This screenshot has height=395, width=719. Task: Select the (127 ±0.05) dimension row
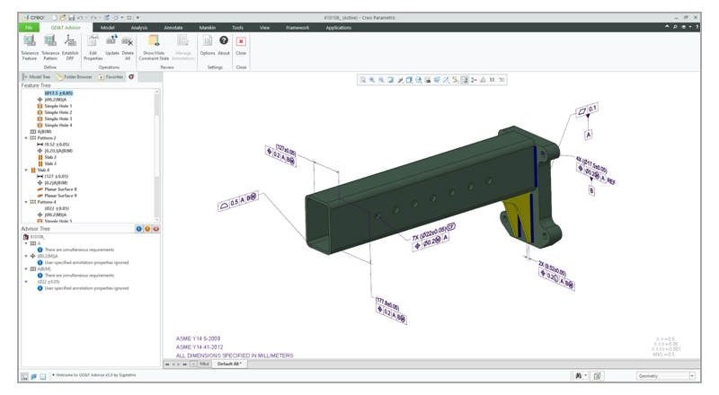(x=53, y=177)
